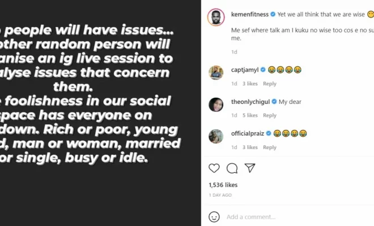
Task: Click theonlychigul's profile avatar
Action: (215, 105)
